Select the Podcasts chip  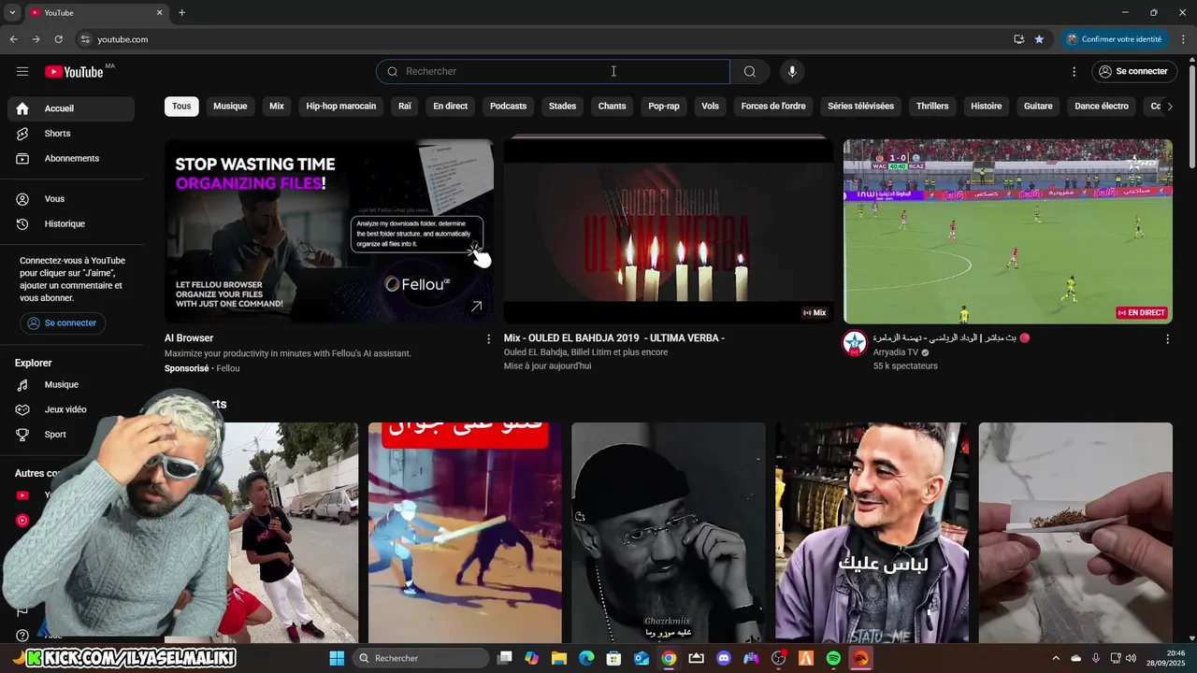click(x=508, y=107)
